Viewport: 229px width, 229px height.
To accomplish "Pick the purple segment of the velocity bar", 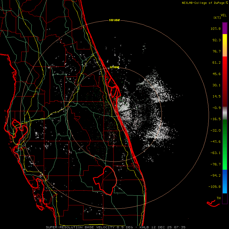I will [x=225, y=28].
